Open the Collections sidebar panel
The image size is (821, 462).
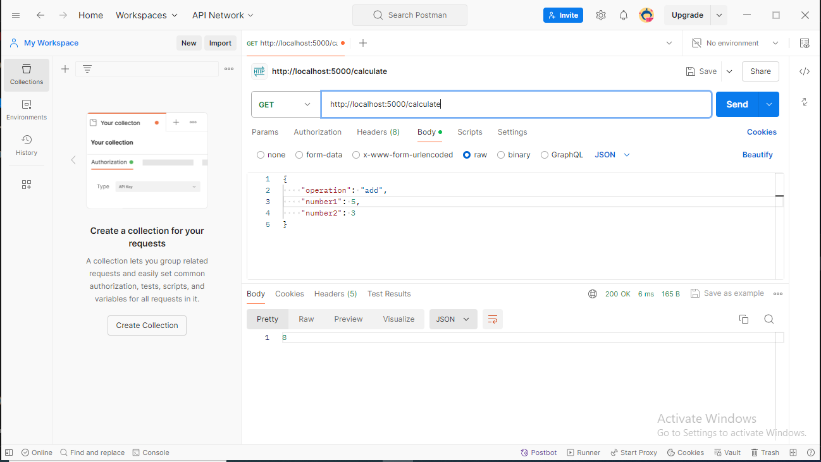(x=27, y=75)
